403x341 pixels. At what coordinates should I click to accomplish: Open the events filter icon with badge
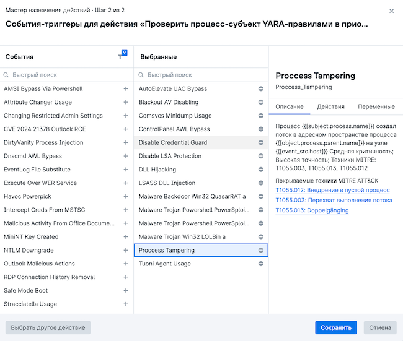[121, 56]
